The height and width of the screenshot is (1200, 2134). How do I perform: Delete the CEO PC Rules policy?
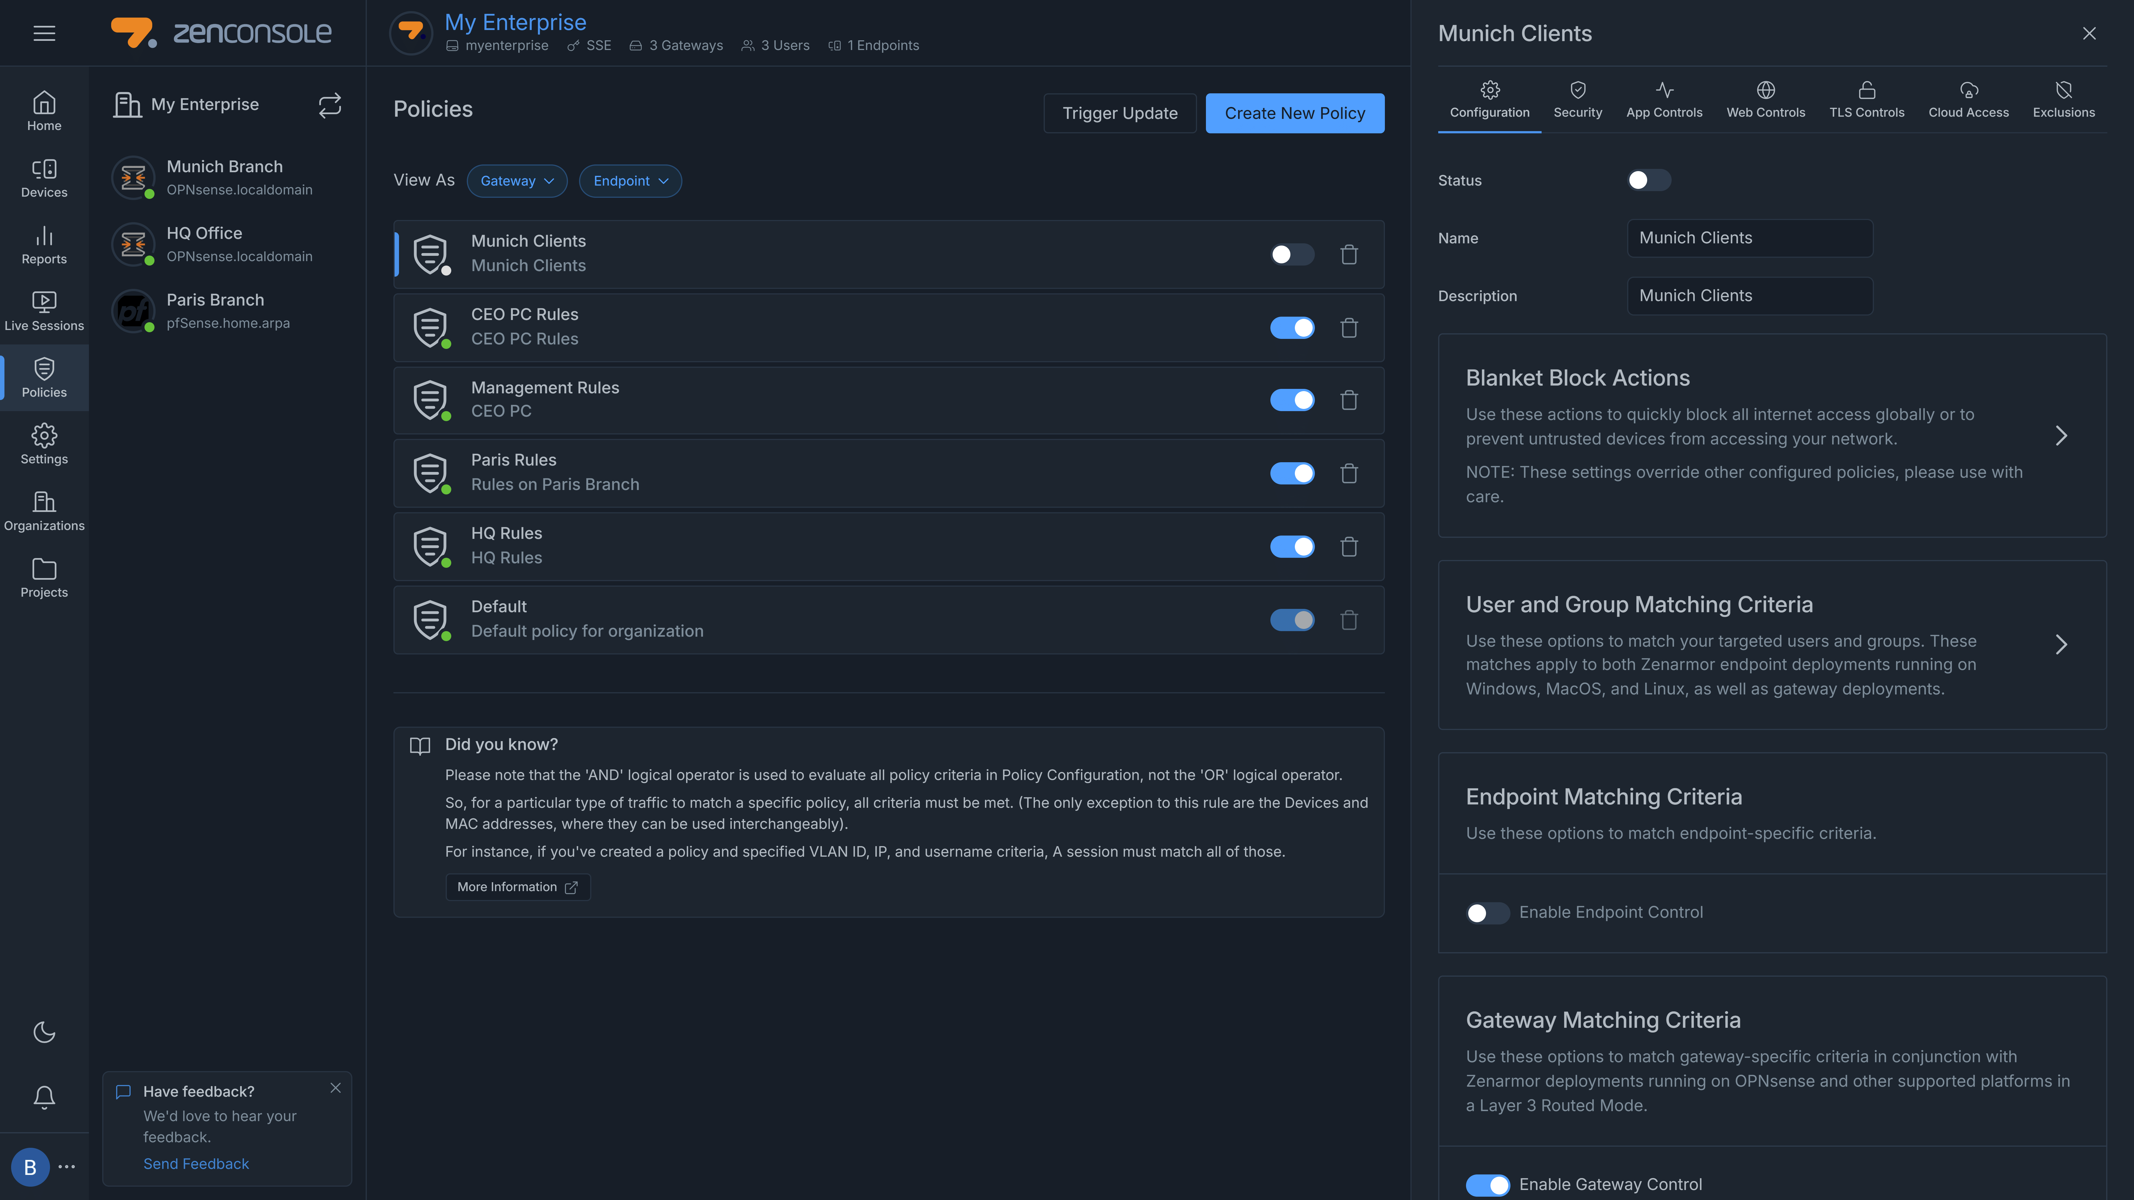tap(1349, 328)
